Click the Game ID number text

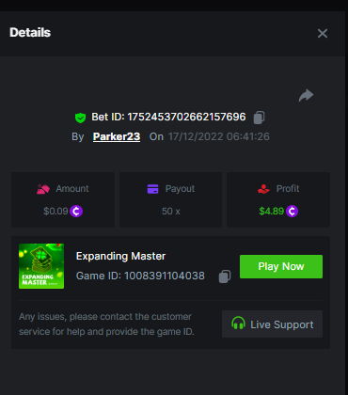(165, 276)
